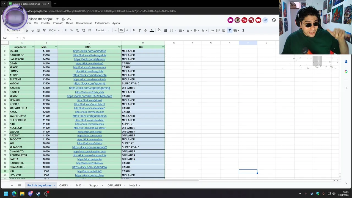Open the zoom level dropdown at 100%
Viewport: 352px width, 198px height.
[54, 31]
